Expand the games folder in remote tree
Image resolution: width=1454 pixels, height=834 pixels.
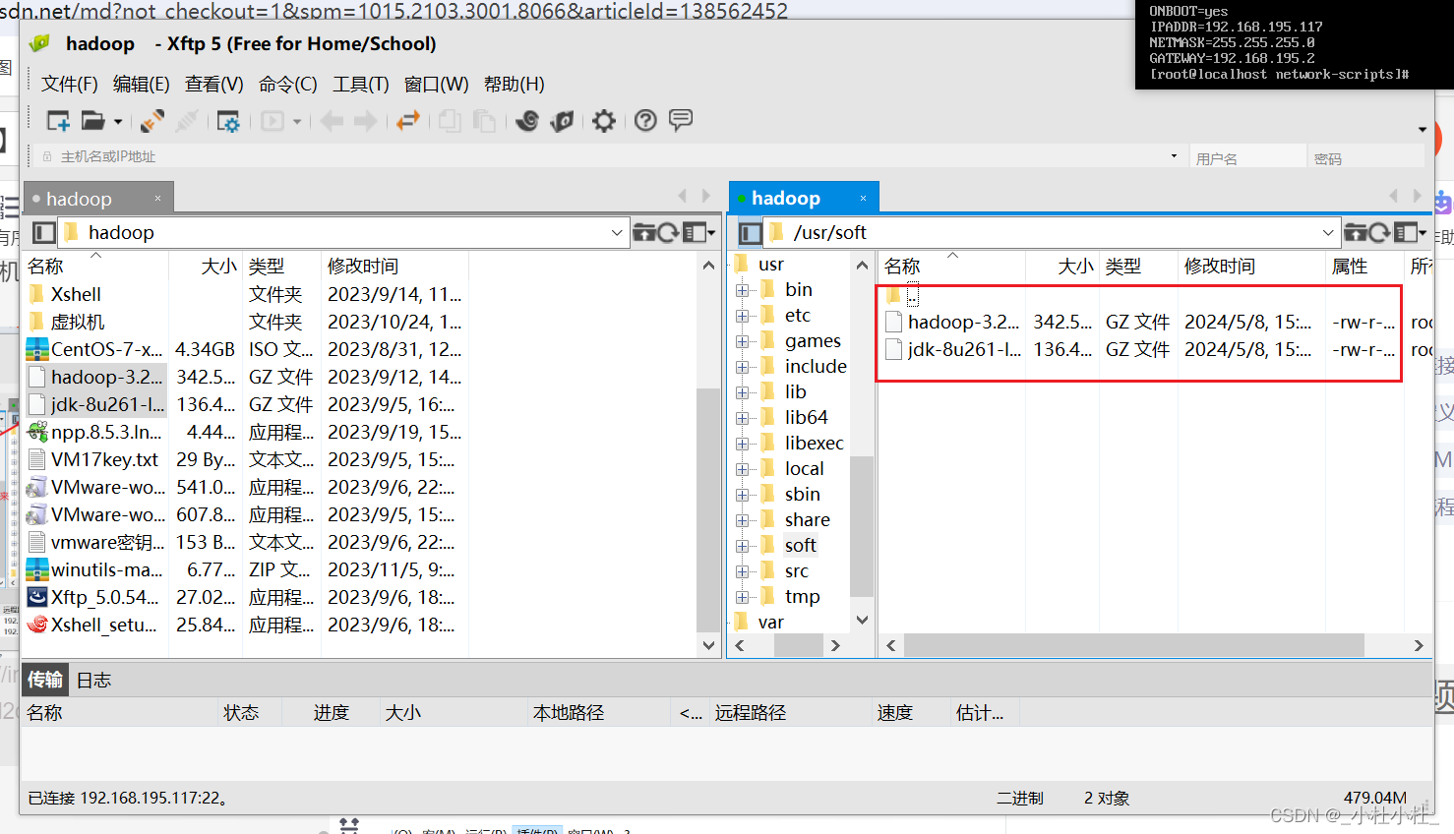(x=743, y=341)
